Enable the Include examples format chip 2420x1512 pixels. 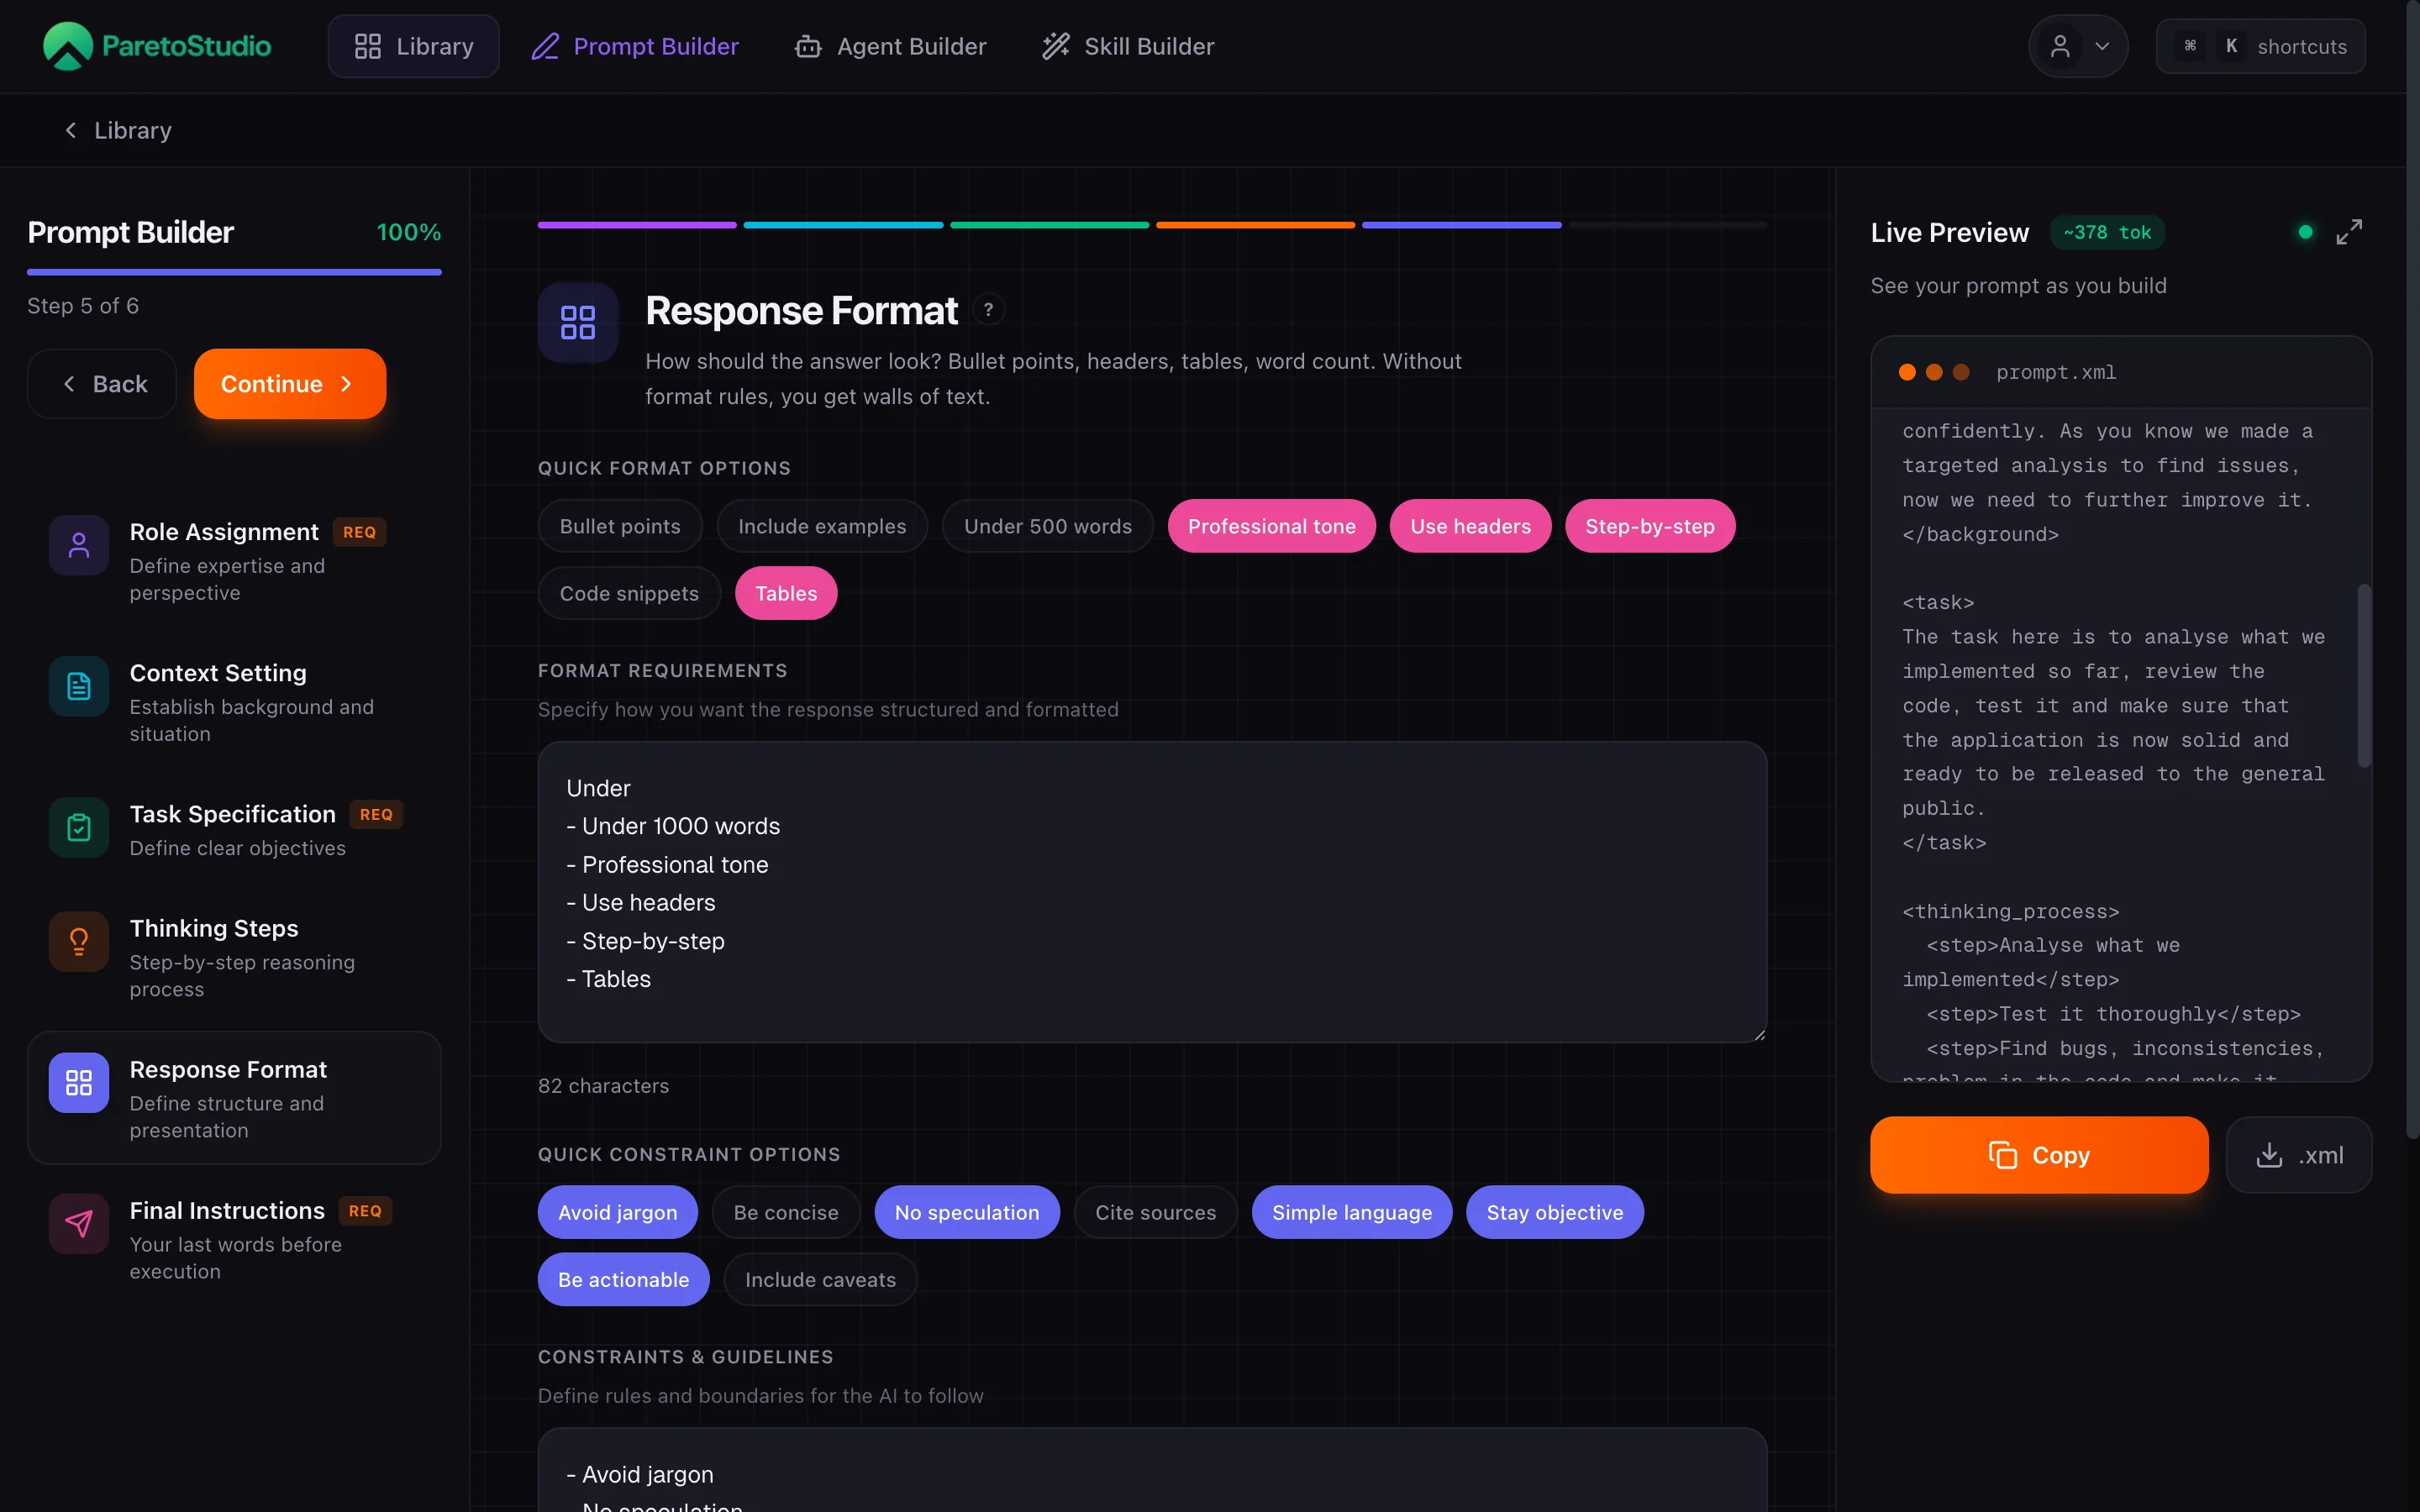tap(822, 526)
